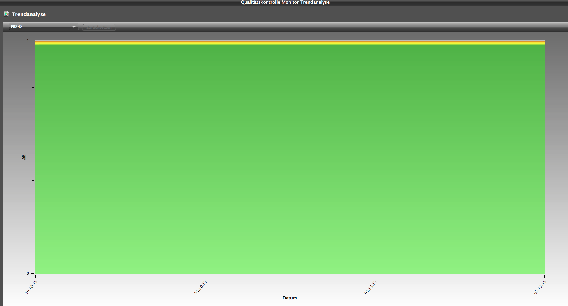
Task: Click the Qualitätskontrolle Monitor Trendanalyse window title
Action: 285,2
